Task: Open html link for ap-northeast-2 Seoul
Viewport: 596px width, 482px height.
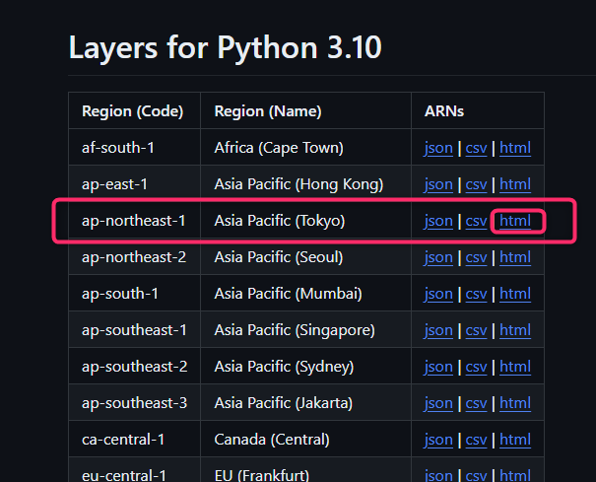Action: 515,257
